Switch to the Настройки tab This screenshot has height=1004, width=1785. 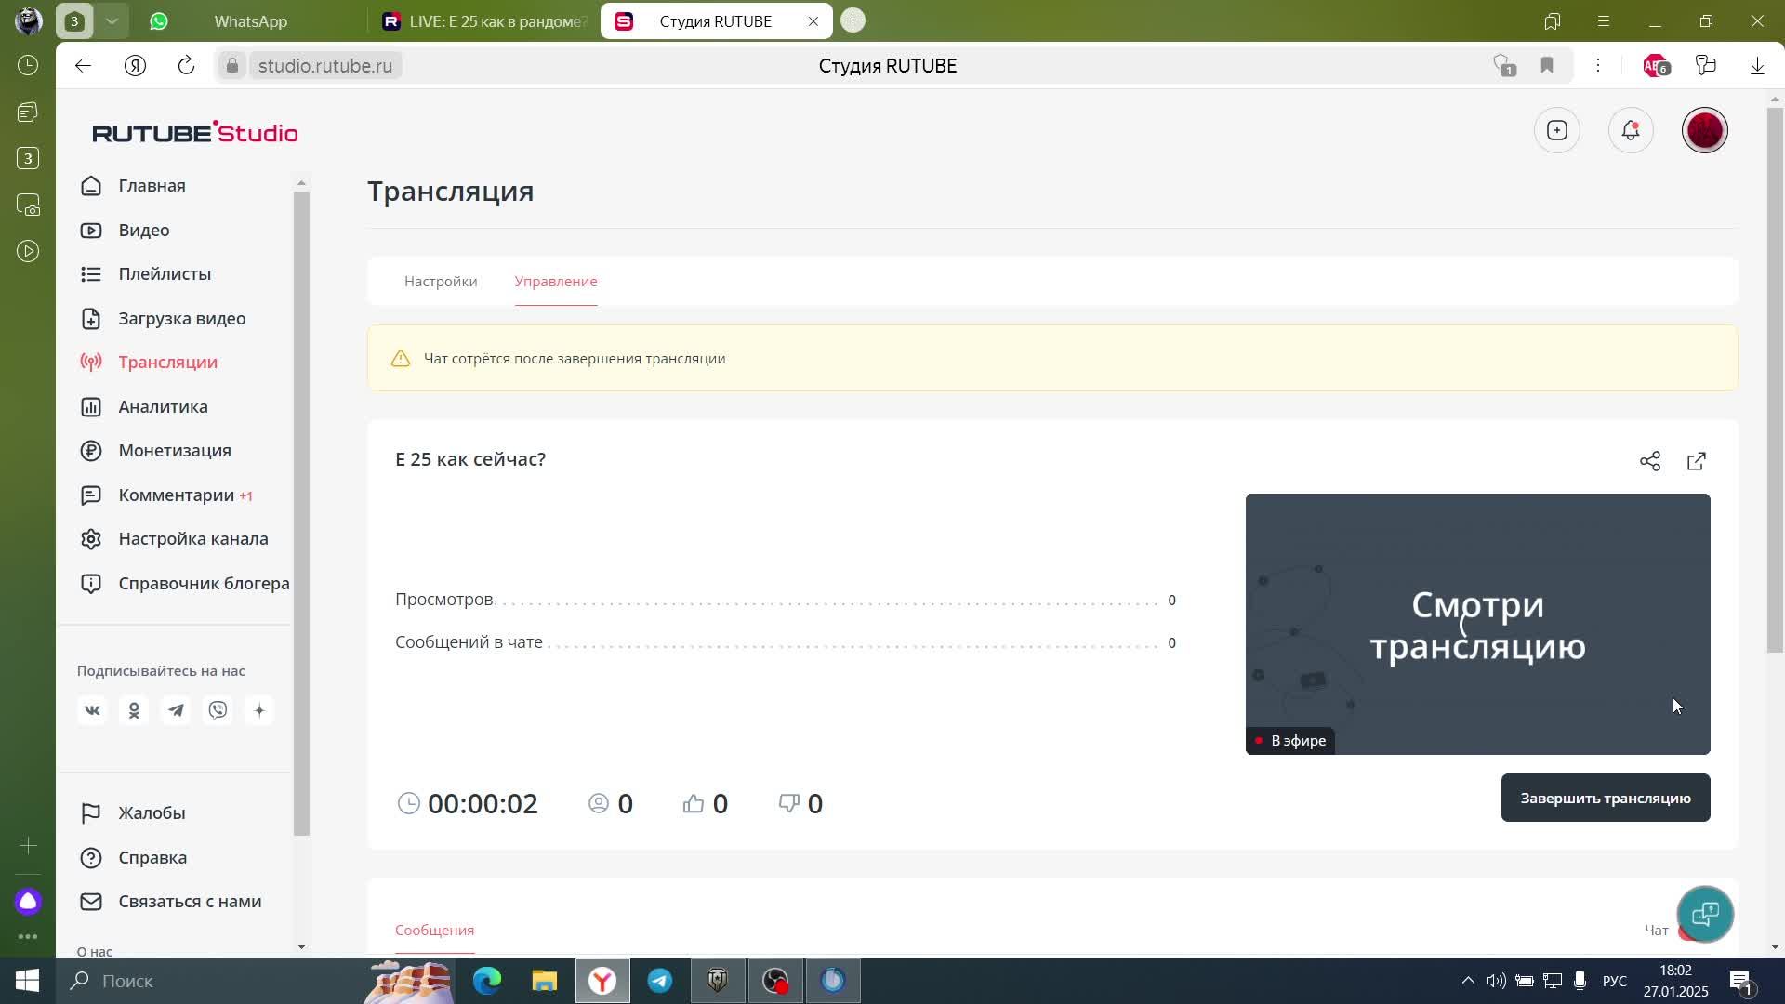tap(441, 282)
